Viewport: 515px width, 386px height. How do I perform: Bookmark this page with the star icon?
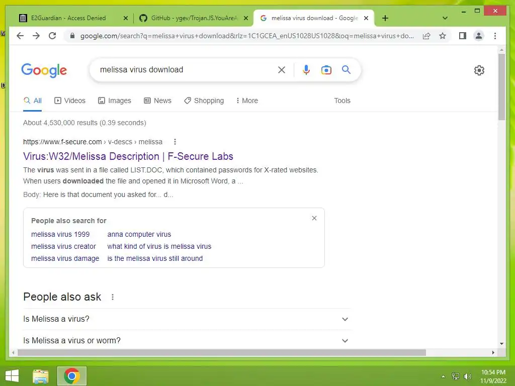[x=443, y=36]
